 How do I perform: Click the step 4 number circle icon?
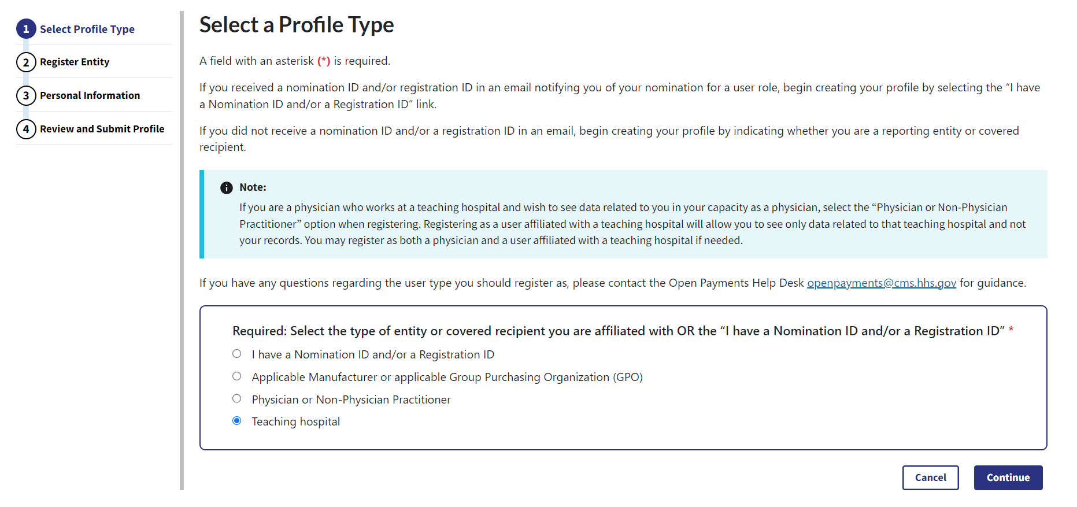coord(26,129)
